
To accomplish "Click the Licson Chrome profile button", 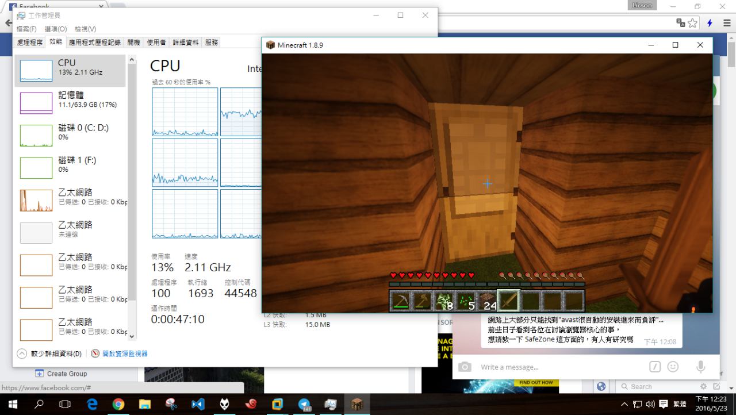I will pyautogui.click(x=642, y=5).
